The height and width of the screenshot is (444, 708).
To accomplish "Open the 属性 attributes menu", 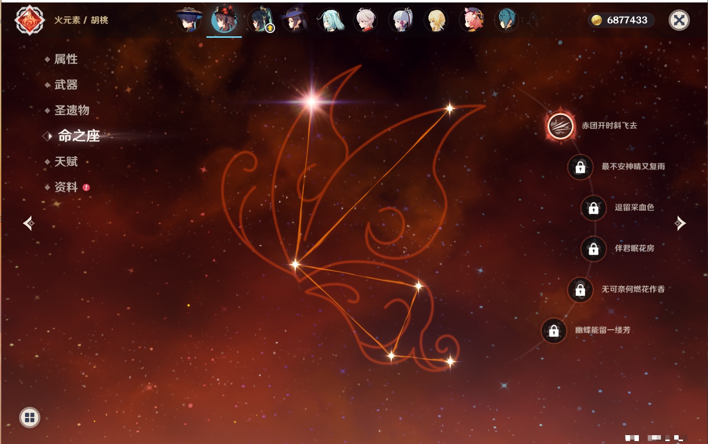I will coord(66,59).
